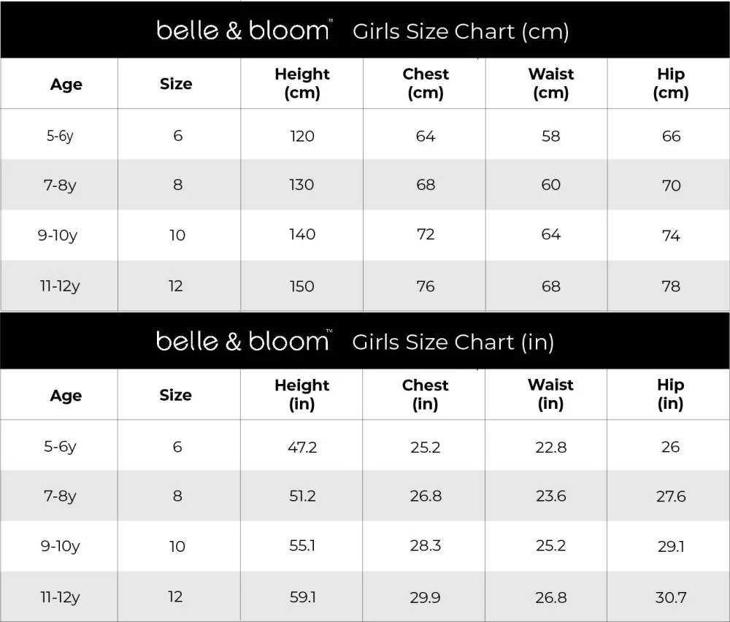Select the "Hip (in)" column header
Screen dimensions: 730x622
(x=670, y=394)
